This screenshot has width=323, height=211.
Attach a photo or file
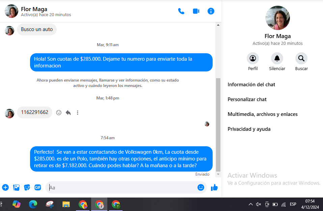(16, 187)
